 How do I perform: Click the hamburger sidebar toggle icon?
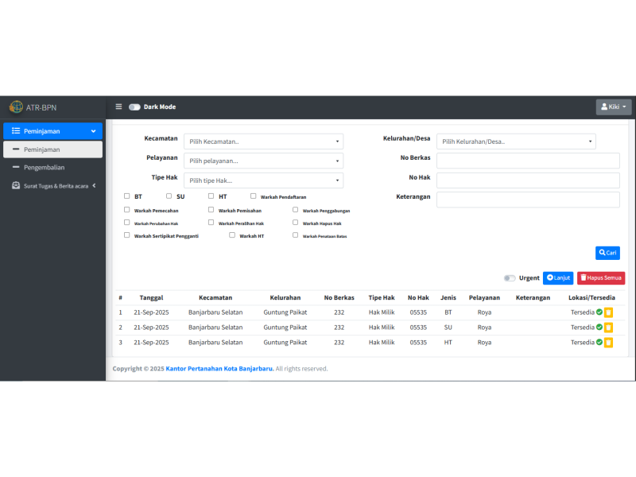point(118,107)
